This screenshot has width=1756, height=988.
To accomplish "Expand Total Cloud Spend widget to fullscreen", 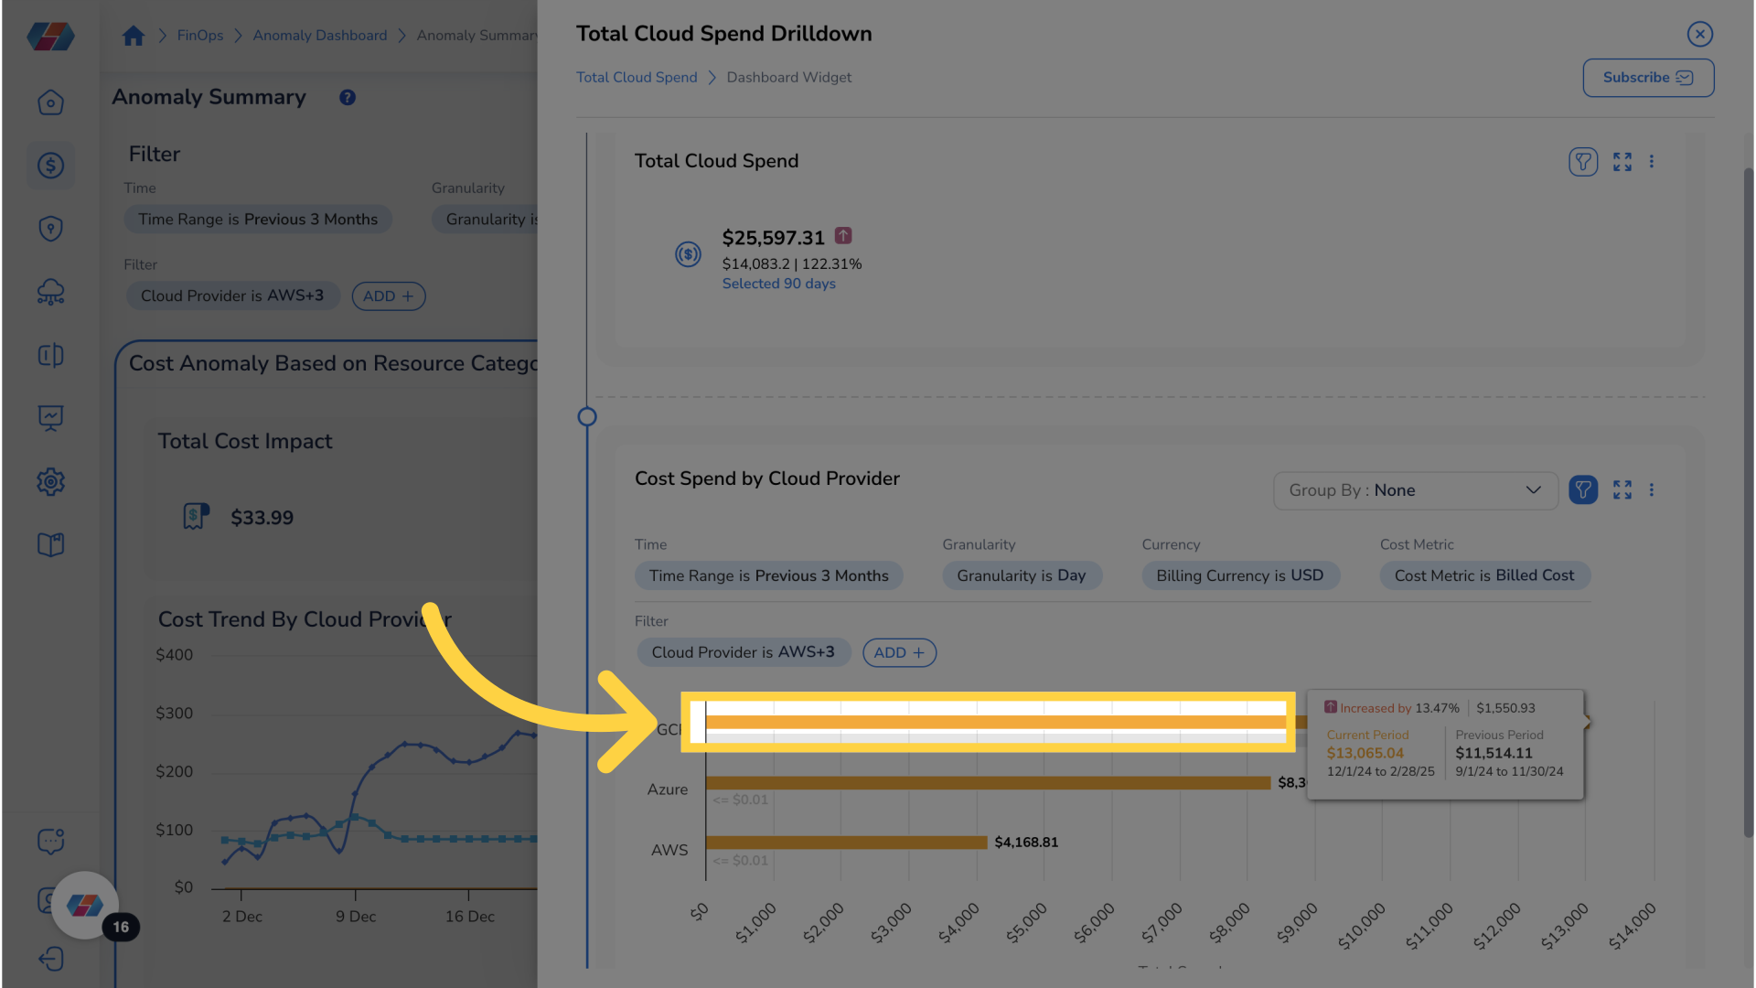I will click(1622, 162).
